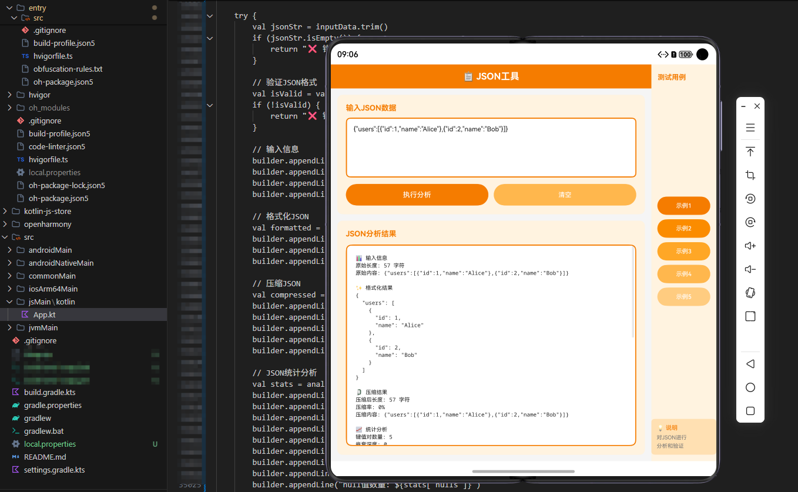Select the rotate device icon
Screen dimensions: 798x492
(x=750, y=198)
